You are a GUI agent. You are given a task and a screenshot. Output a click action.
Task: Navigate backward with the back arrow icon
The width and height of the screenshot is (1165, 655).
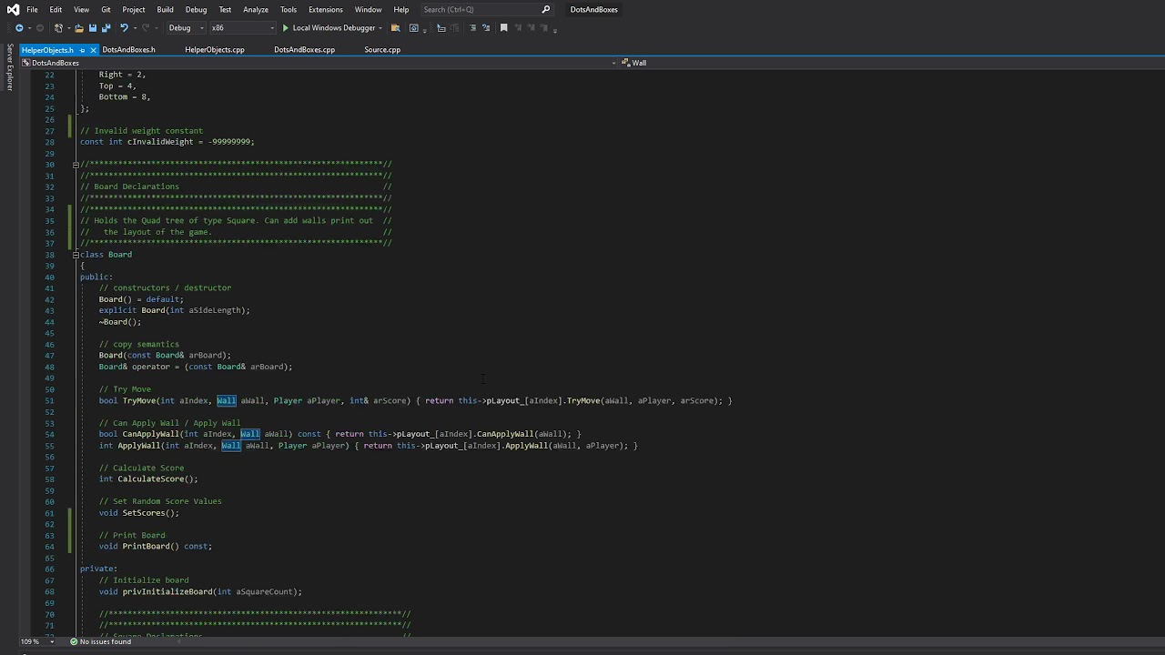18,28
